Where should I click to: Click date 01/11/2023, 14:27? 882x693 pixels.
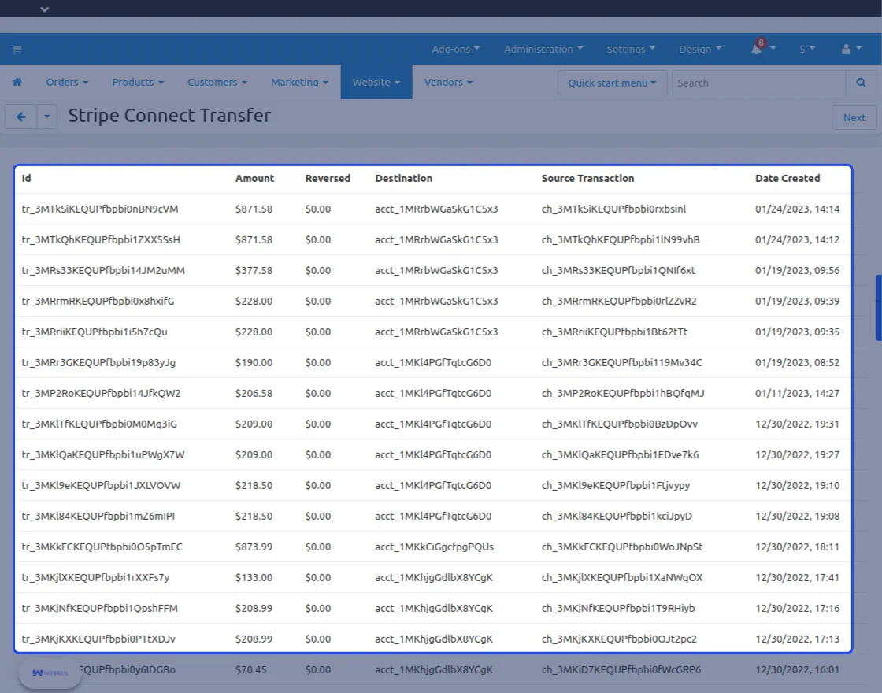[x=797, y=393]
